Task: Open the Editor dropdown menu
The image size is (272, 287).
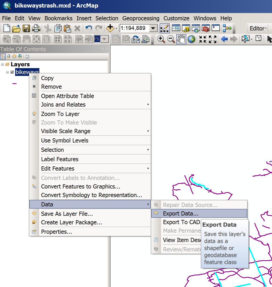Action: (x=258, y=28)
